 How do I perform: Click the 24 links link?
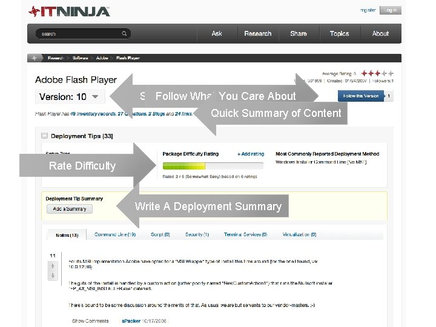coord(183,114)
